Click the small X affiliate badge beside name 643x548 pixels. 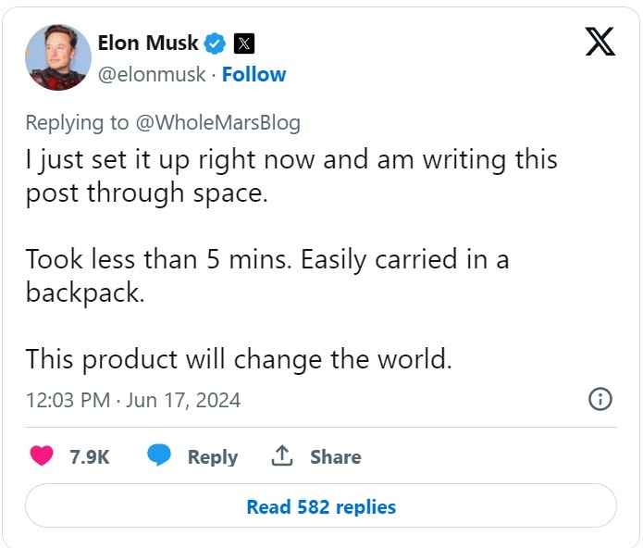(x=243, y=43)
